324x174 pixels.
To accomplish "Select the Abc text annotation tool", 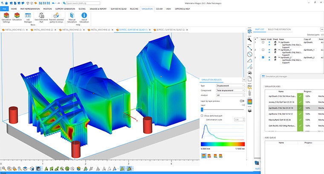I will (250, 87).
